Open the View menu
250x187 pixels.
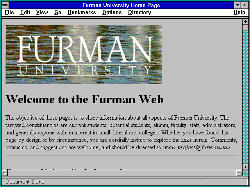click(42, 12)
